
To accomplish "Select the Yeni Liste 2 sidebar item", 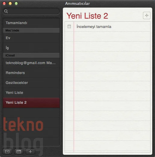I will (31, 103).
